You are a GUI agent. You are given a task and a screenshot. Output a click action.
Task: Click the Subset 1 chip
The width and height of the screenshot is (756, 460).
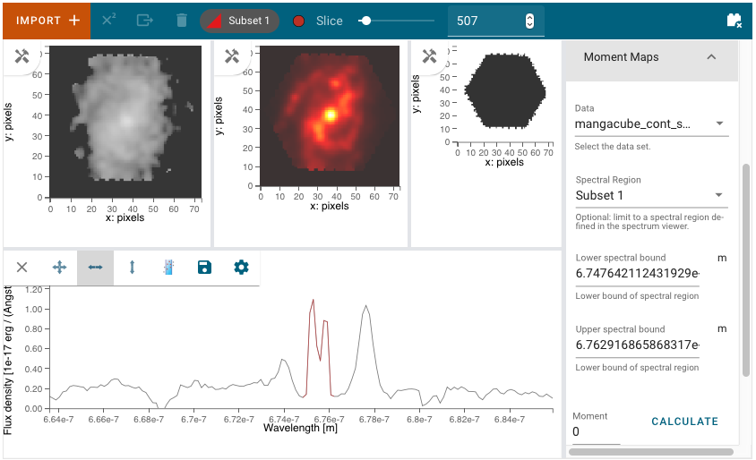239,21
